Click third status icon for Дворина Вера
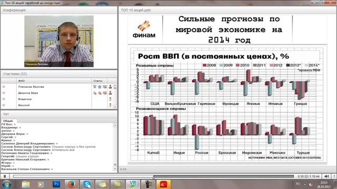 [x=105, y=93]
